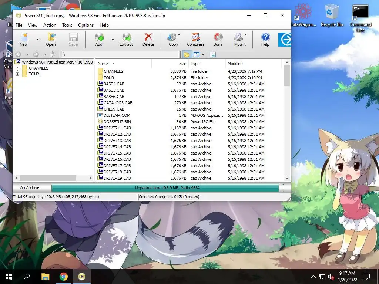Select DRIVER11.CAB file
The height and width of the screenshot is (284, 379).
[117, 128]
